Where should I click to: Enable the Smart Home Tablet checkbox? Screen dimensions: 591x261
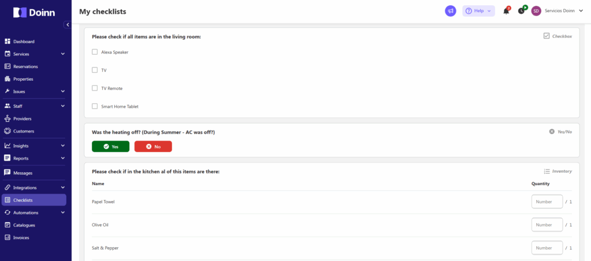pyautogui.click(x=95, y=106)
